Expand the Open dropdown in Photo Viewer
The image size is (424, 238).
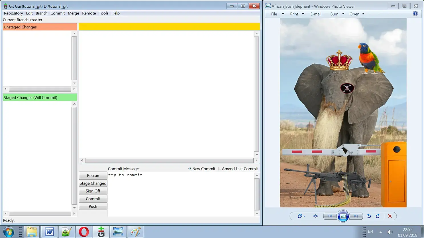(x=357, y=14)
